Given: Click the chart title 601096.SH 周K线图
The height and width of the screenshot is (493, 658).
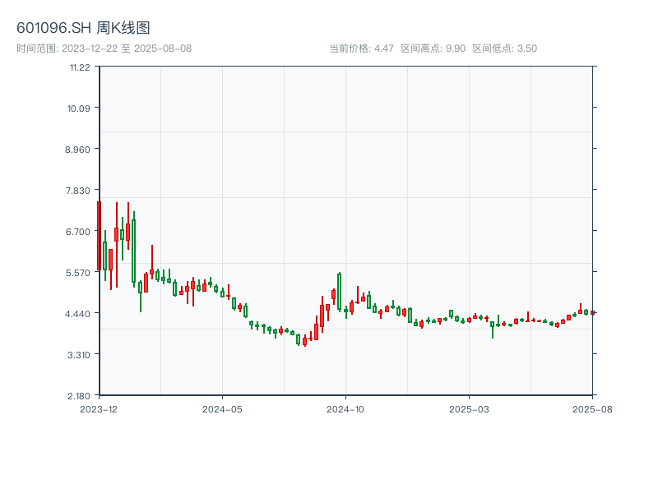Looking at the screenshot, I should (x=83, y=28).
